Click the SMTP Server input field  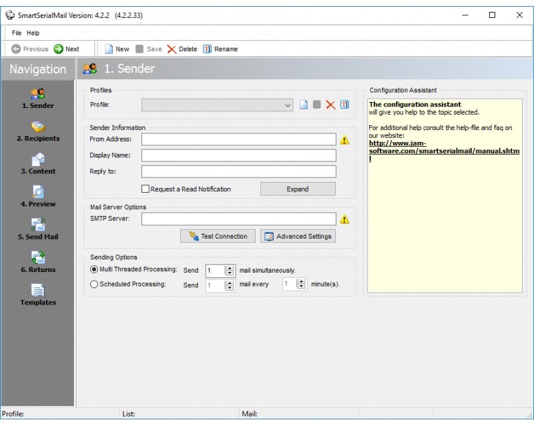click(x=238, y=219)
